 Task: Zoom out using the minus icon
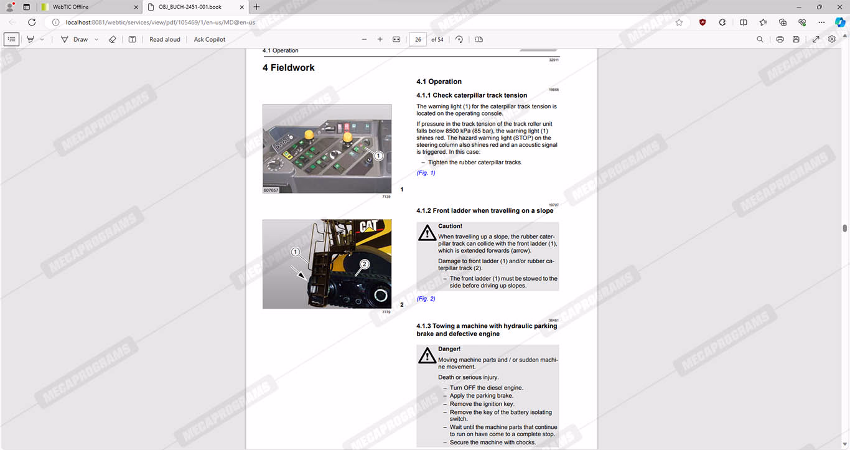pyautogui.click(x=365, y=39)
